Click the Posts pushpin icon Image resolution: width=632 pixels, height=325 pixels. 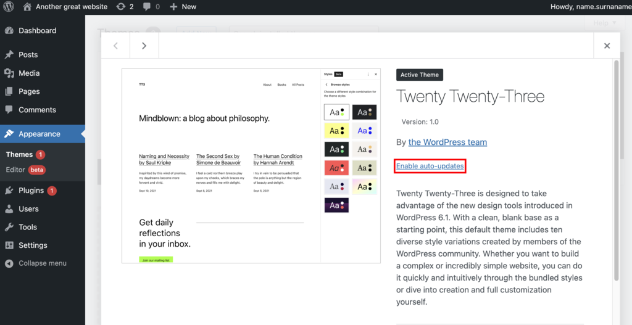9,54
